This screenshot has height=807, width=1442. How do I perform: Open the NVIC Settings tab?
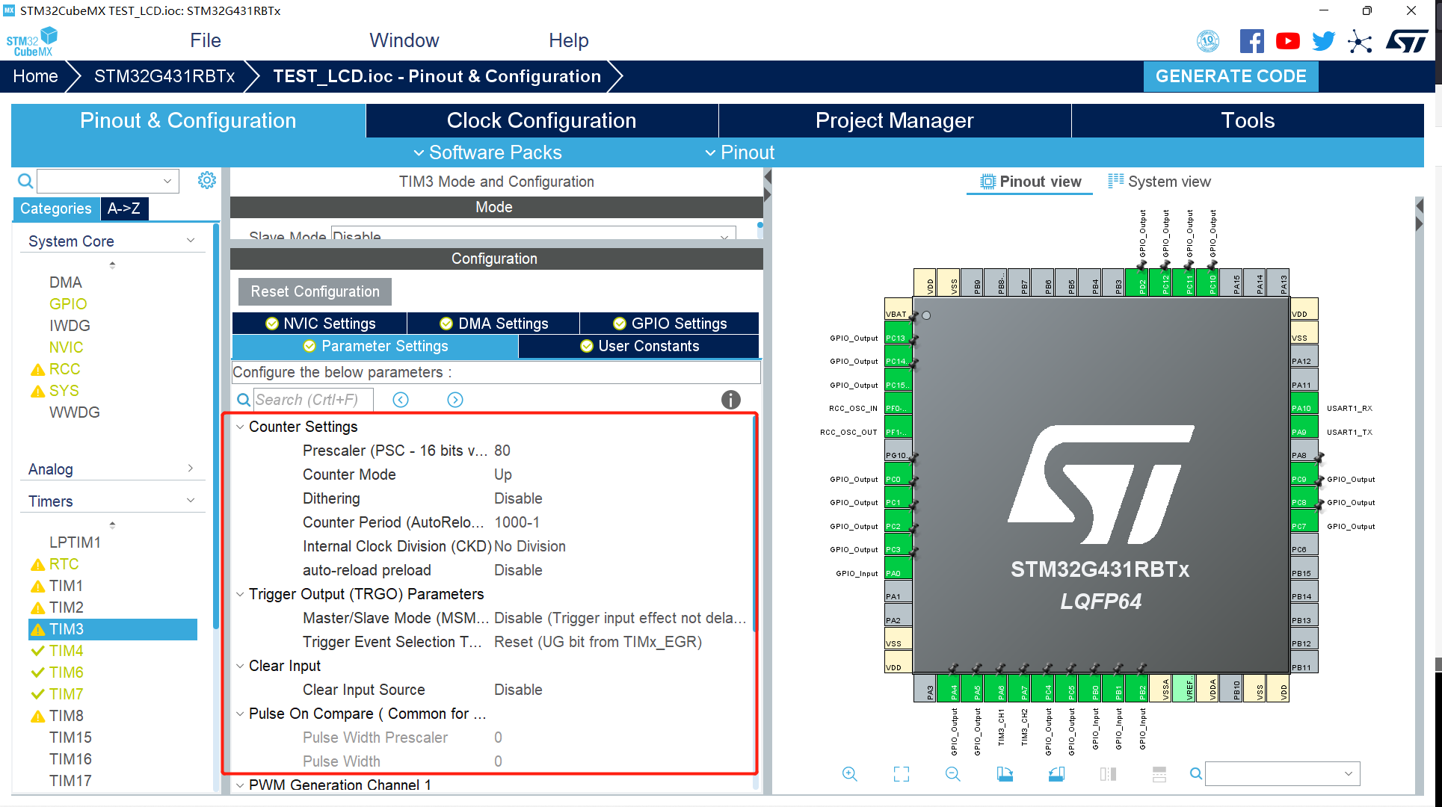[x=320, y=324]
